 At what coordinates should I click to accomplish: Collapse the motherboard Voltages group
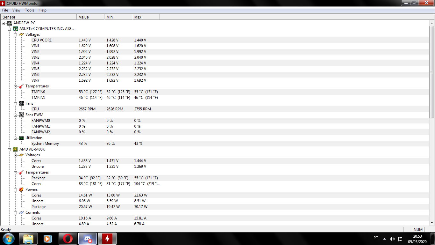click(16, 34)
